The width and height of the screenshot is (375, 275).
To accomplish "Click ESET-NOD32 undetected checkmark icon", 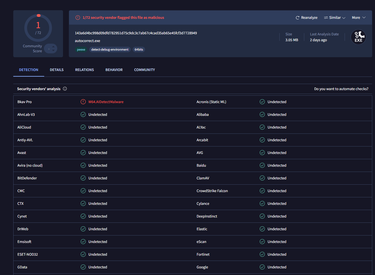I will click(83, 254).
